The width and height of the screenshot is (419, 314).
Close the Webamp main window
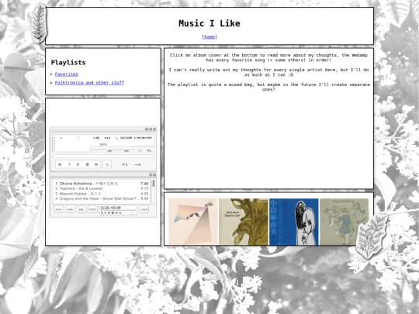point(154,129)
